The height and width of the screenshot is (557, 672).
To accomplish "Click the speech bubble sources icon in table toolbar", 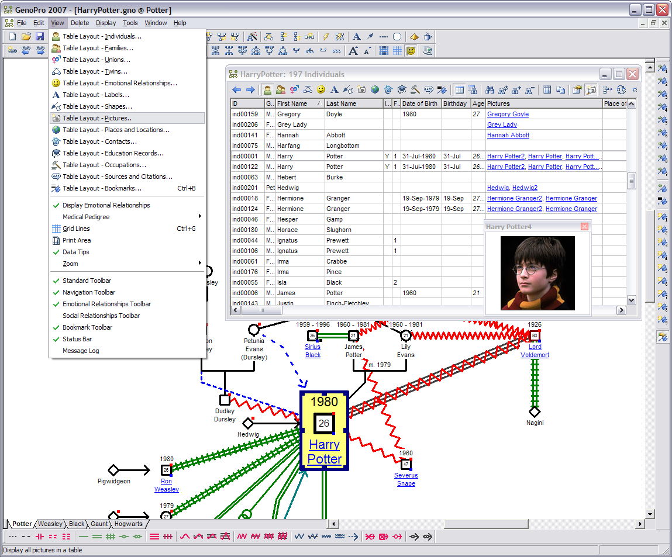I will (x=429, y=89).
